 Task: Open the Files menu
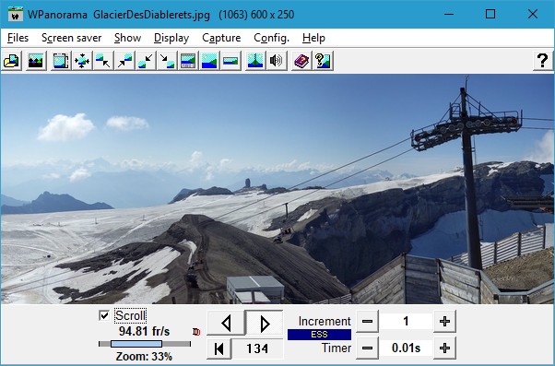point(18,38)
